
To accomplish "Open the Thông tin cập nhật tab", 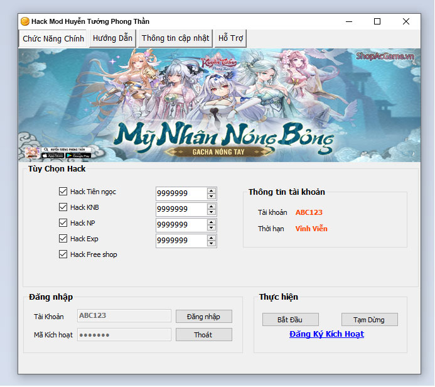I will tap(175, 38).
